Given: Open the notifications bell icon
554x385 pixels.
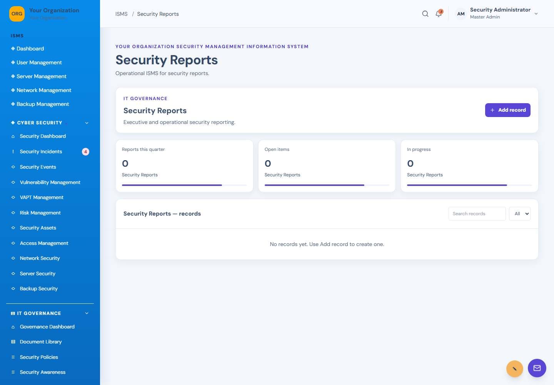Looking at the screenshot, I should (x=439, y=14).
